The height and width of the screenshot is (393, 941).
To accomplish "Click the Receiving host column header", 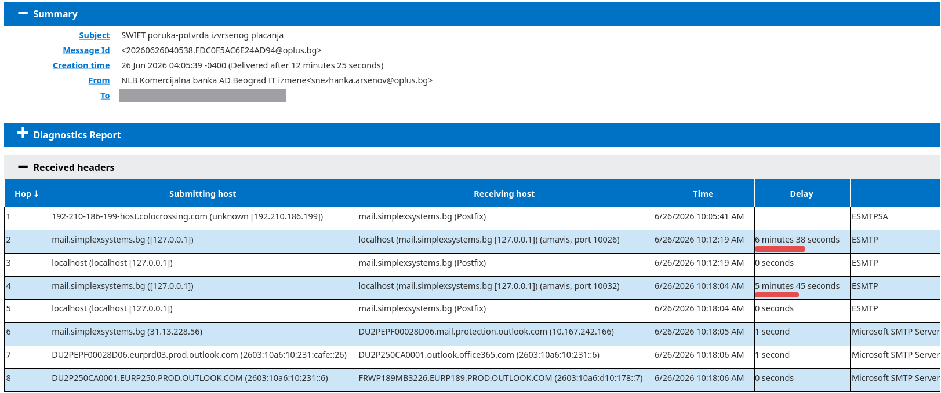I will pyautogui.click(x=504, y=194).
